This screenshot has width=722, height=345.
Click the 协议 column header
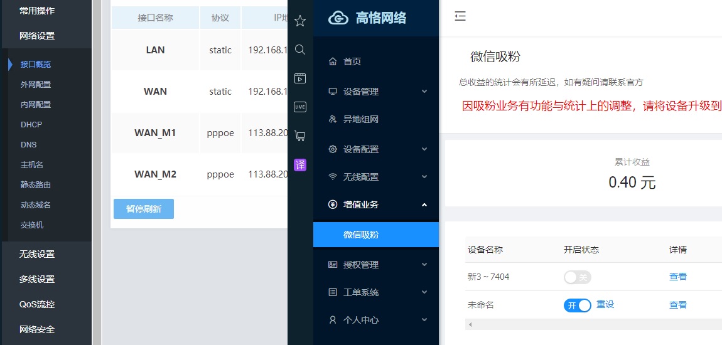tap(220, 18)
